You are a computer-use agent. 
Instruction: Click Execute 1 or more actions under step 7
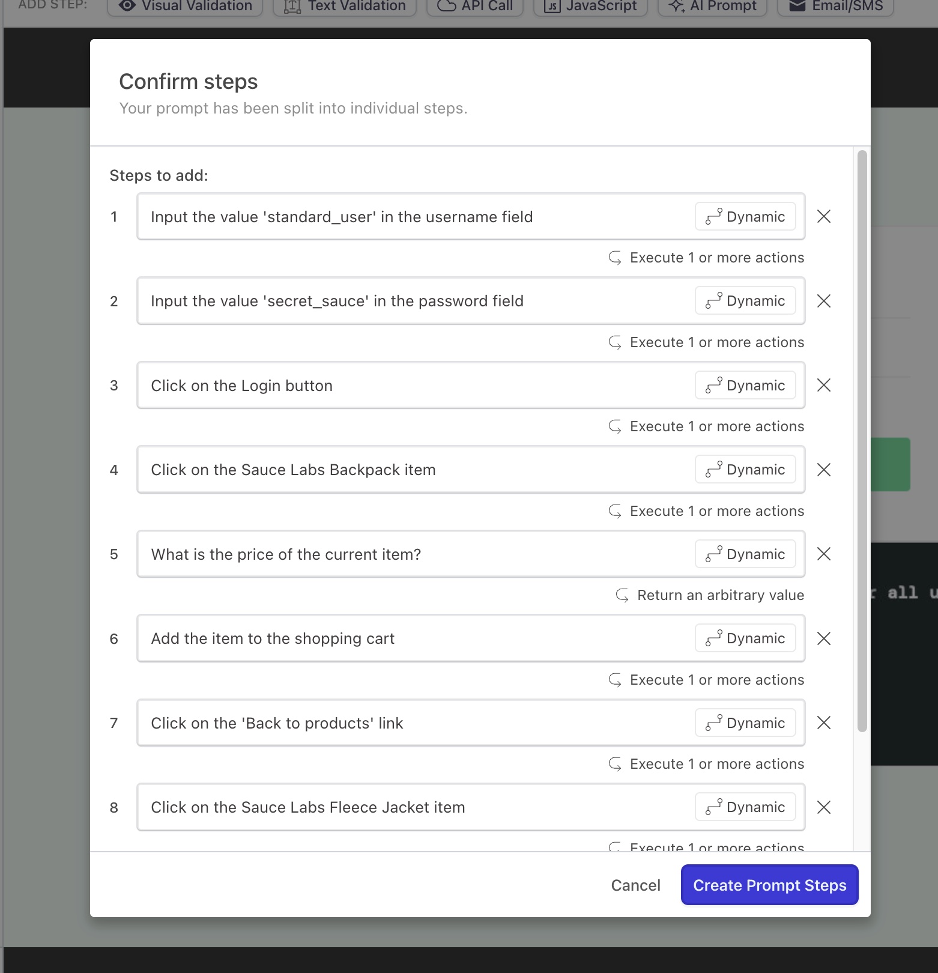[x=706, y=764]
